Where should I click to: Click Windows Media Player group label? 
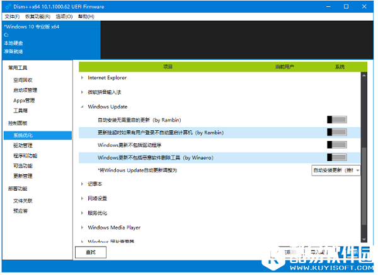coord(114,228)
